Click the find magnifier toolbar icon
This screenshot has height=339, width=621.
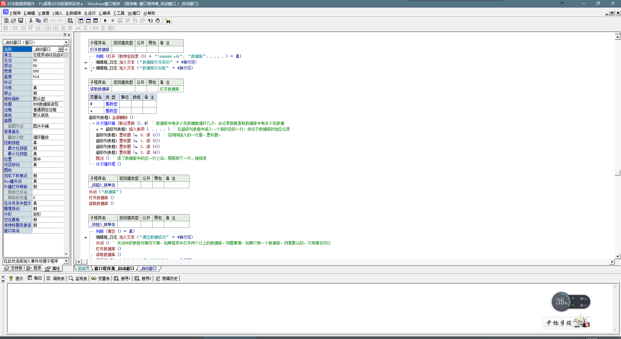coord(70,20)
